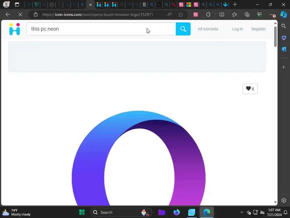Click the icon-icons site logo

14,29
